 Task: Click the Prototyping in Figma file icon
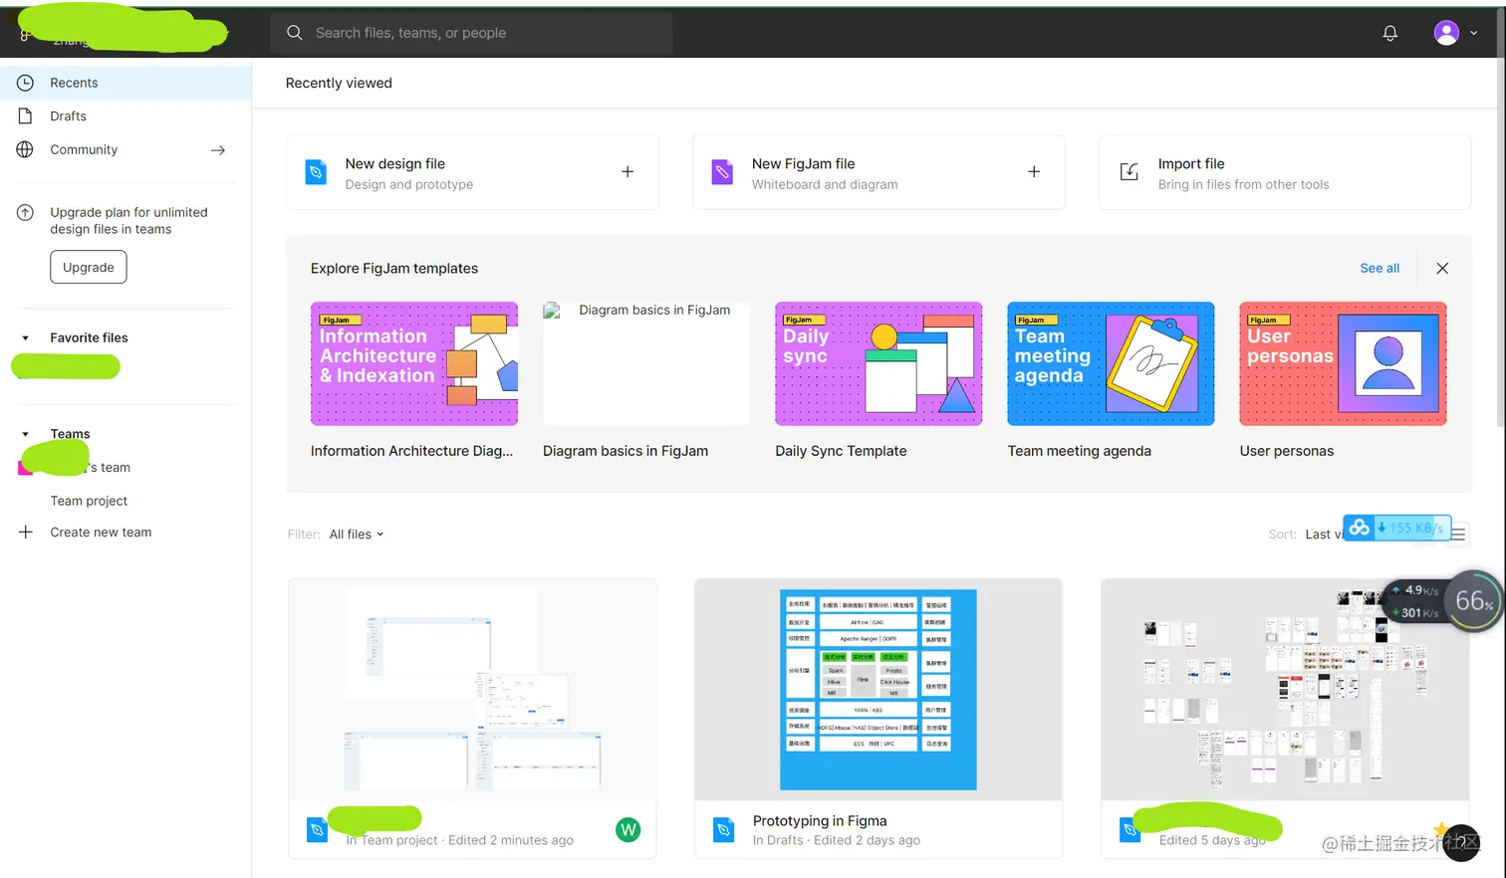724,829
